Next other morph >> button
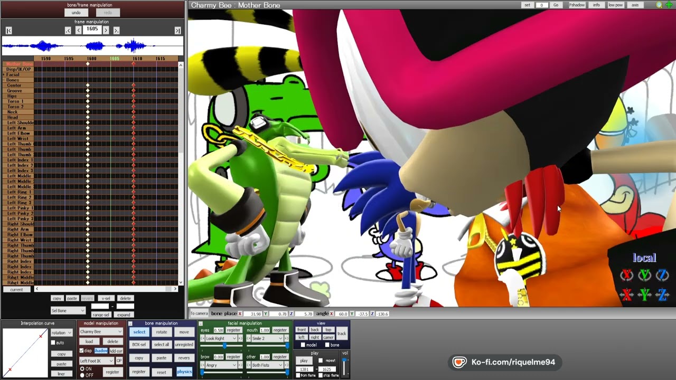This screenshot has height=380, width=676. 287,365
